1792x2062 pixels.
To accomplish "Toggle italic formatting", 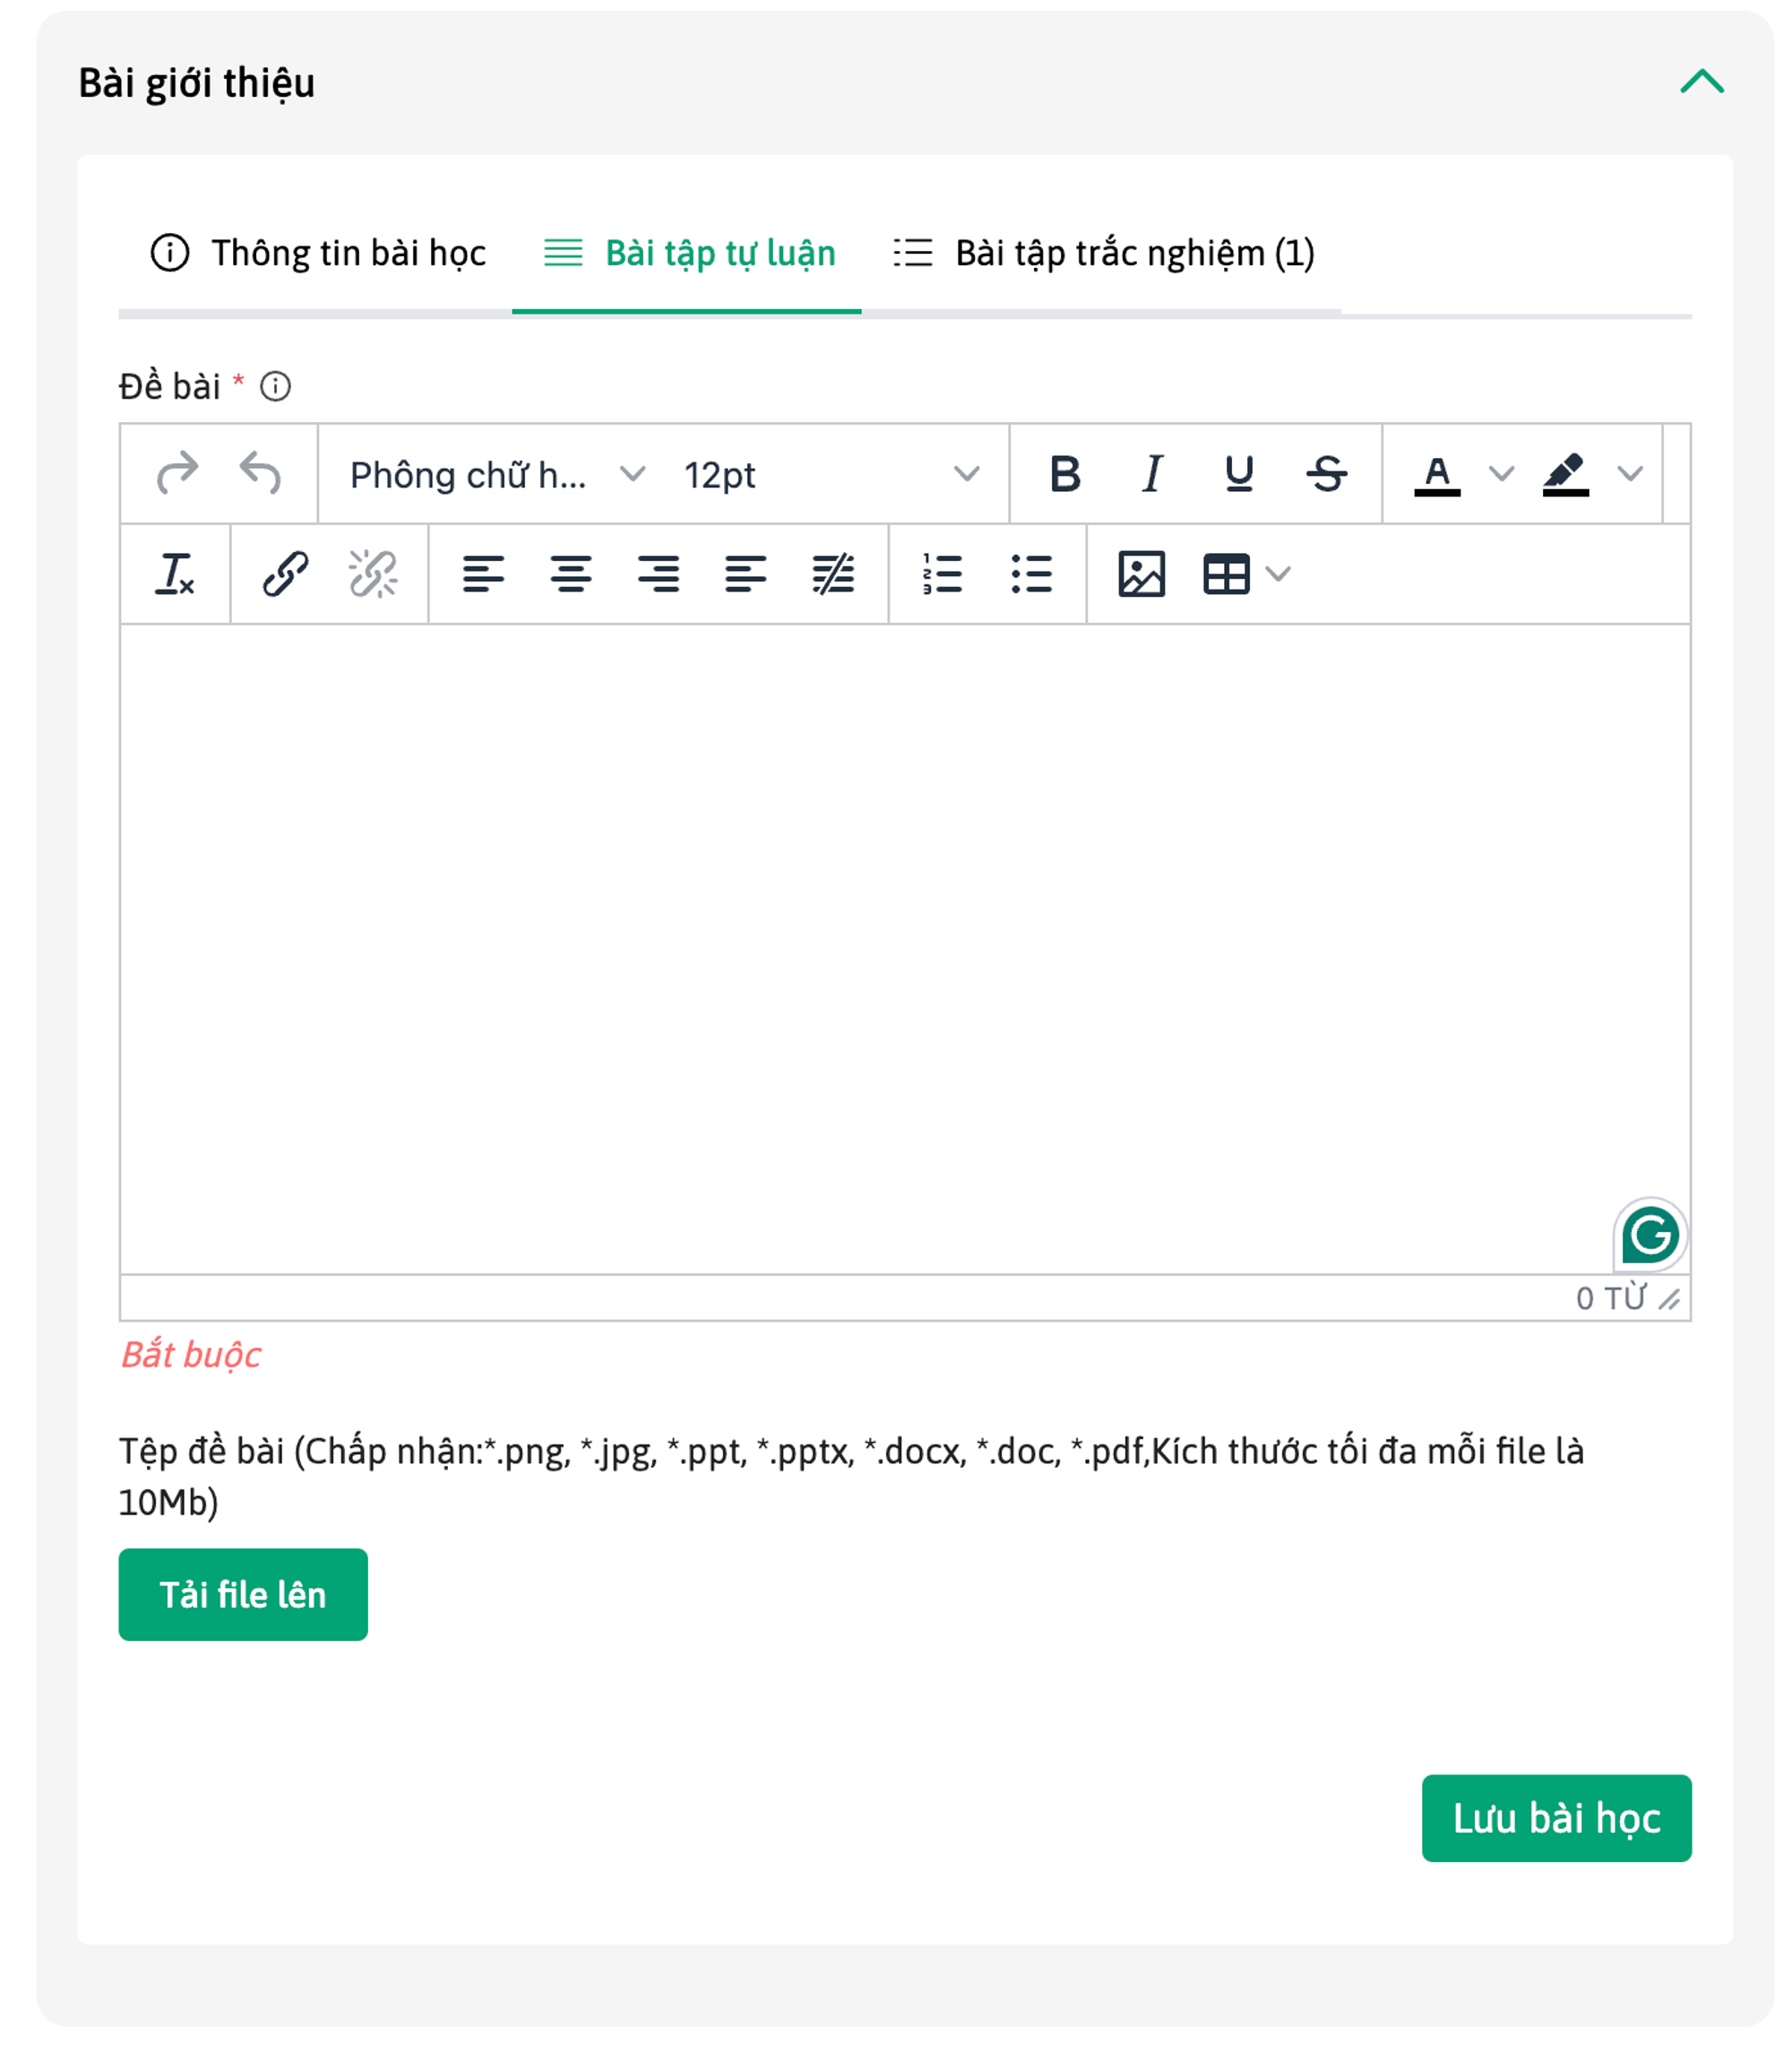I will coord(1152,473).
